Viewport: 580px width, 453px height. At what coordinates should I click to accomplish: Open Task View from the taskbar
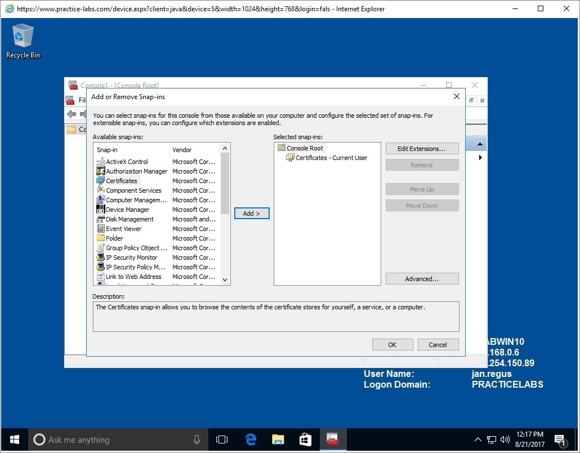(221, 439)
